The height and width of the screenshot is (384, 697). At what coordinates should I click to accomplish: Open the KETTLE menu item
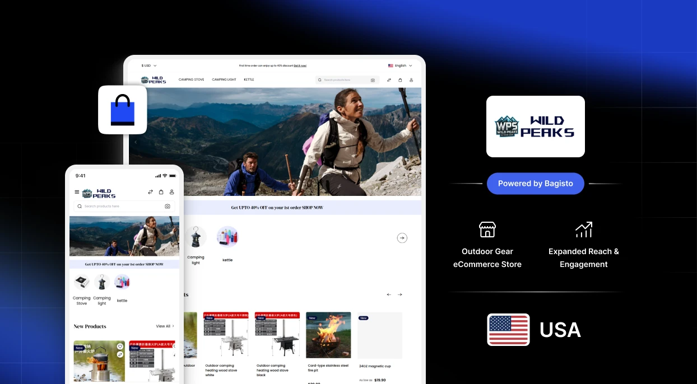point(249,79)
